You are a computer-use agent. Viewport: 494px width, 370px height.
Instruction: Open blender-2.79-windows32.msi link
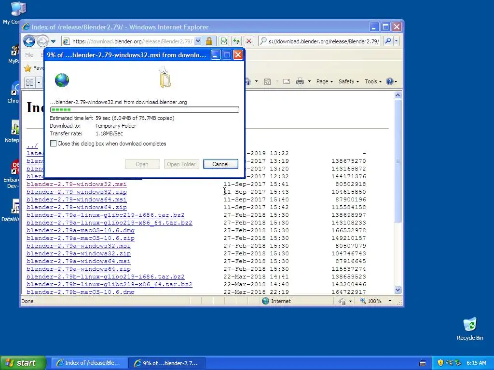[77, 184]
